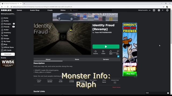172x96 pixels.
Task: Open My Feed in the sidebar
Action: click(6, 42)
